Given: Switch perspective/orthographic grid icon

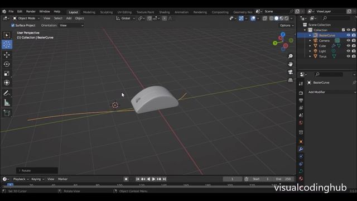Looking at the screenshot, I should tap(290, 80).
